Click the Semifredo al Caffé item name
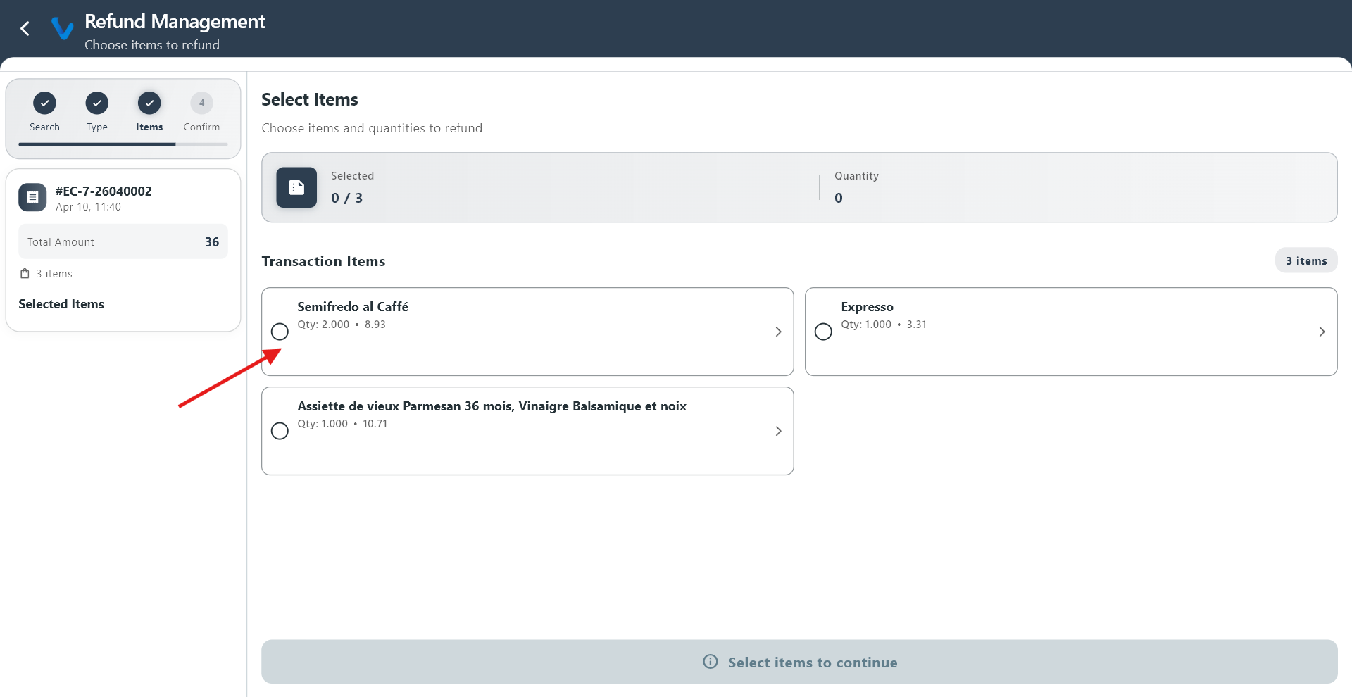 point(353,307)
